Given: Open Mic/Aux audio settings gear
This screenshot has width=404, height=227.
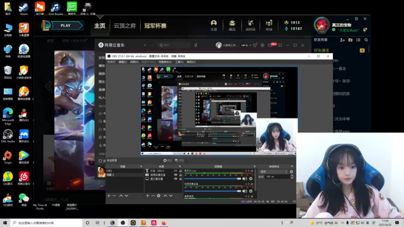Looking at the screenshot, I should 250,179.
